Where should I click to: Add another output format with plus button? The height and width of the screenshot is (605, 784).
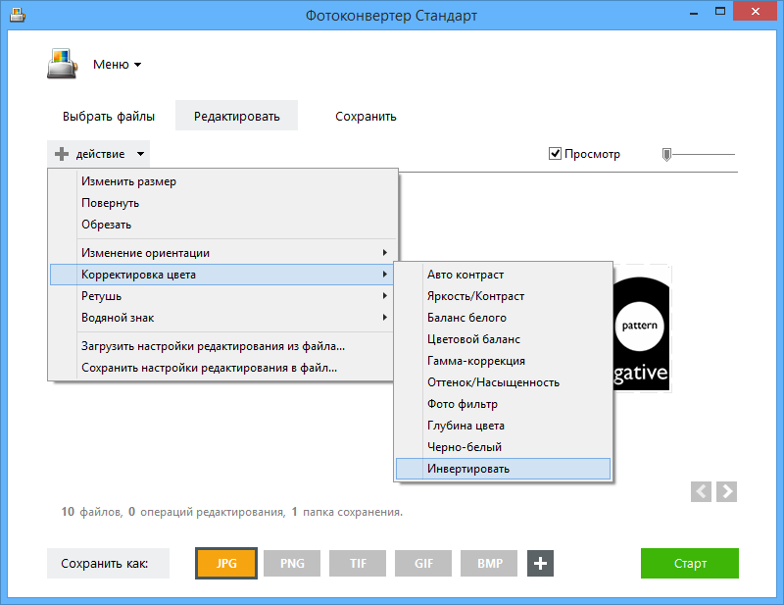[x=540, y=564]
